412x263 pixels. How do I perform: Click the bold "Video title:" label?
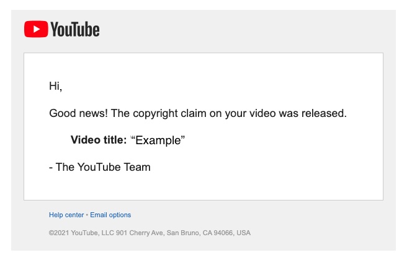[x=99, y=140]
